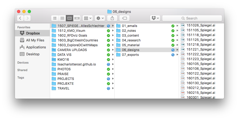Click the Devices sidebar heading
The image size is (239, 120).
click(x=23, y=63)
